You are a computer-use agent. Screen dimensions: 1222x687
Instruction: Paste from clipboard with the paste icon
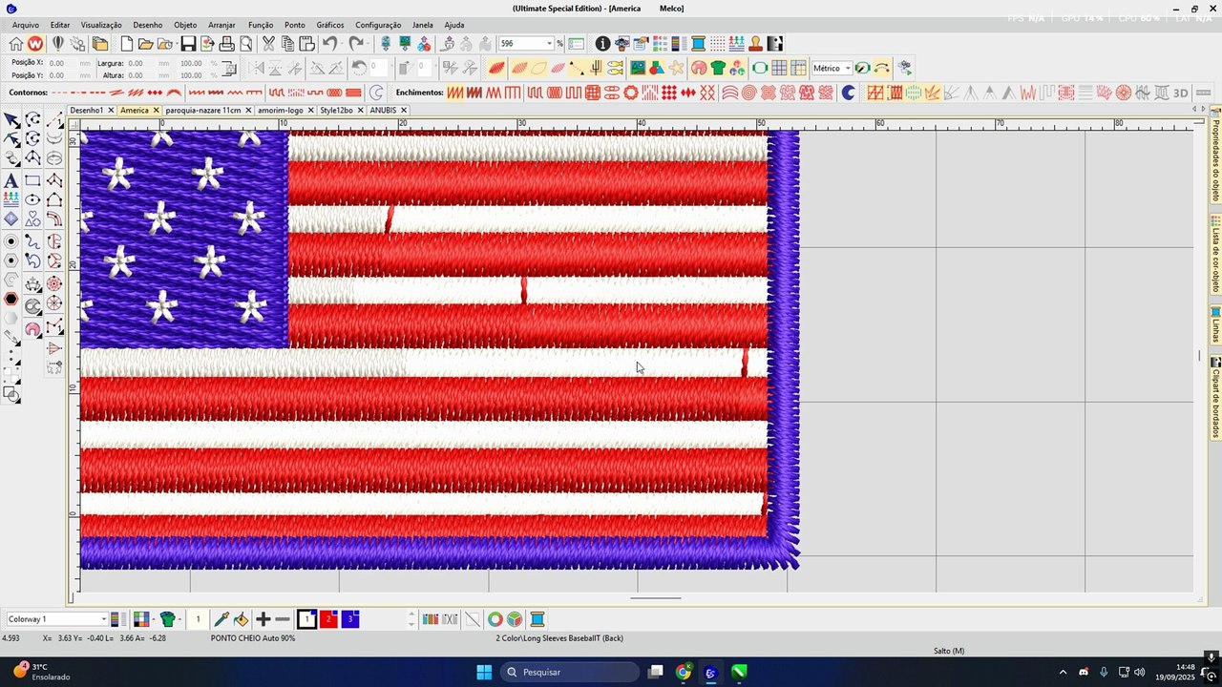(306, 44)
